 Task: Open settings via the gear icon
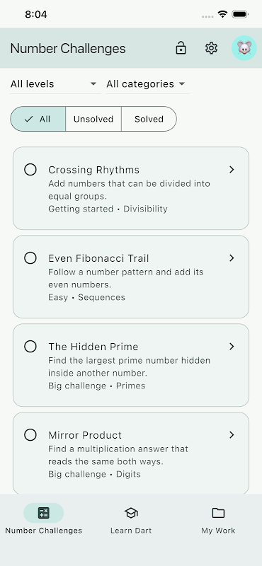coord(211,48)
